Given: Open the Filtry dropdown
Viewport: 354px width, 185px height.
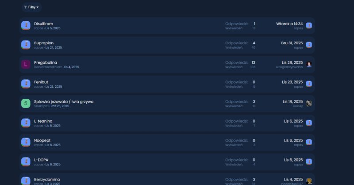Looking at the screenshot, I should click(x=31, y=7).
